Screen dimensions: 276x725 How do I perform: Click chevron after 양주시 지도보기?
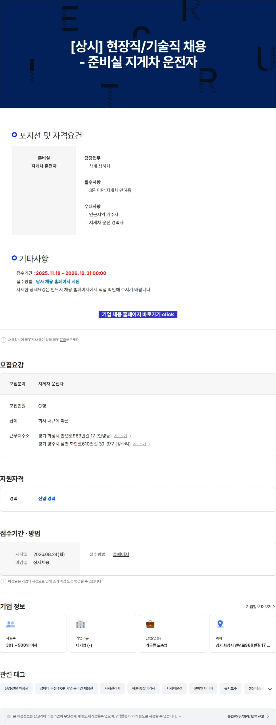coord(149,444)
